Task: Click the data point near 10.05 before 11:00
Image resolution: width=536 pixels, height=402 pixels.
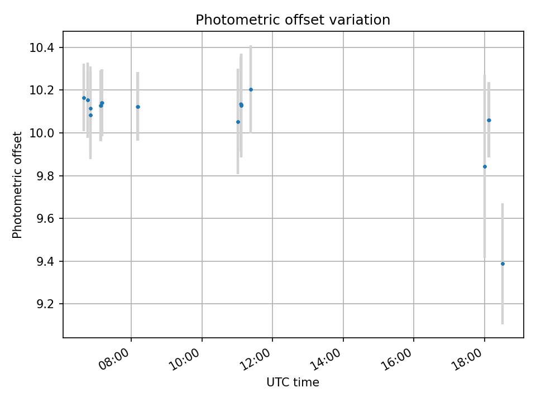Action: (238, 122)
